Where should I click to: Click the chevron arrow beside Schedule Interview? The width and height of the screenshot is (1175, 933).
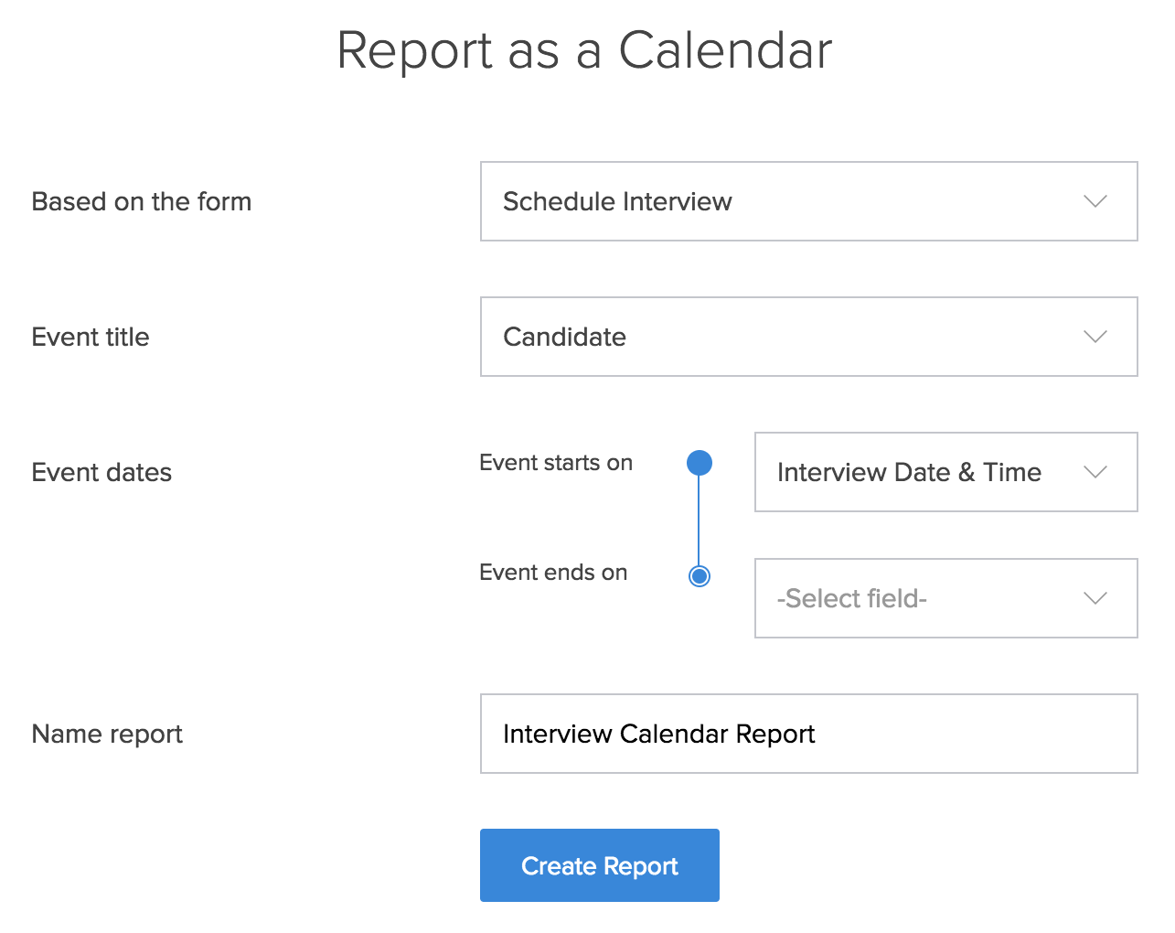pyautogui.click(x=1095, y=201)
